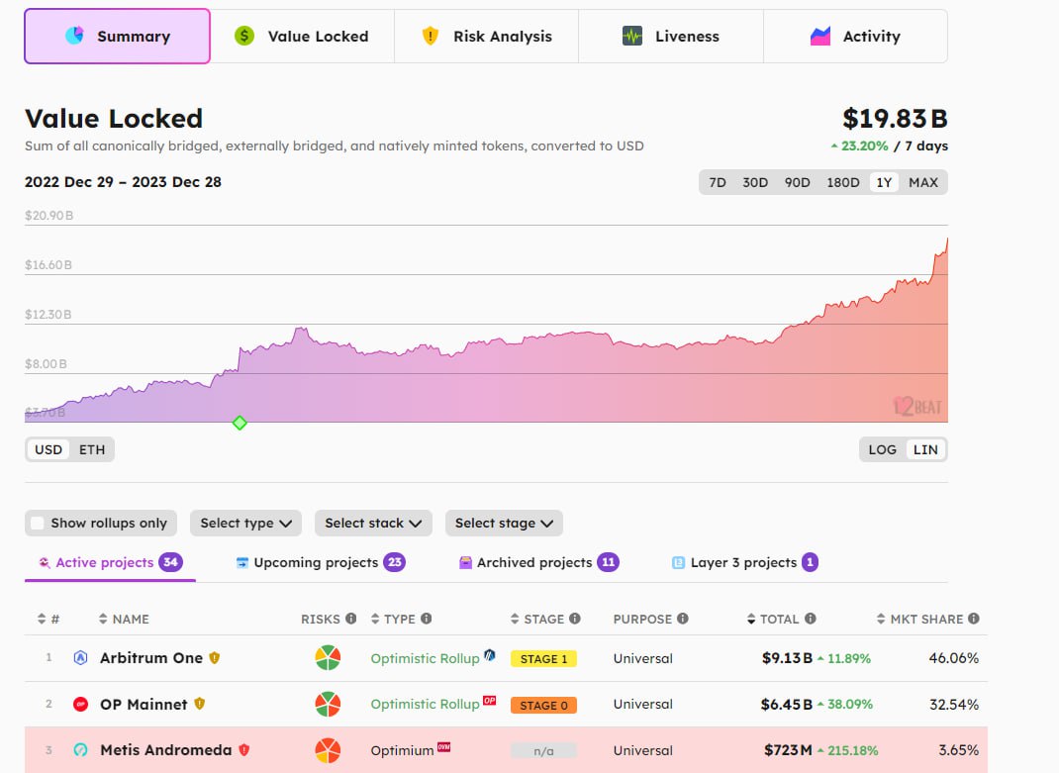Click the Arbitrum One risk pie chart
This screenshot has height=773, width=1059.
[328, 657]
